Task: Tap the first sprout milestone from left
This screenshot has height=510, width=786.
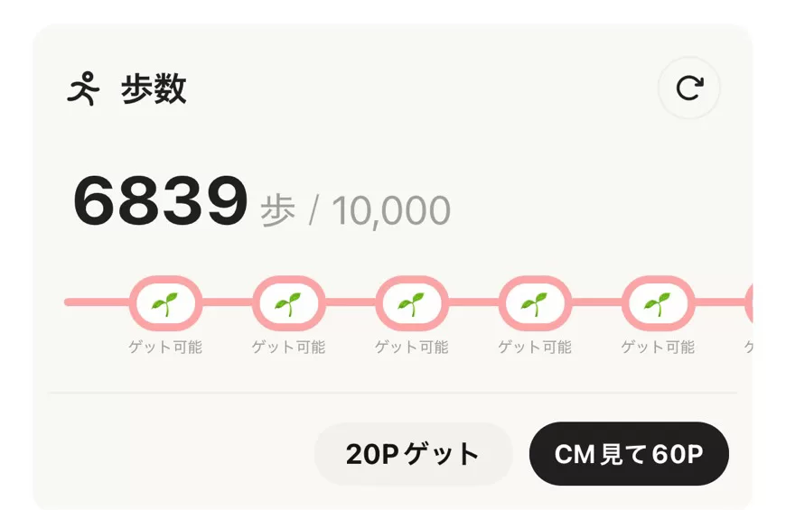Action: click(x=165, y=303)
